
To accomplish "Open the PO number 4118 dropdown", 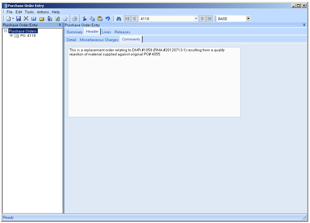I will tap(196, 19).
